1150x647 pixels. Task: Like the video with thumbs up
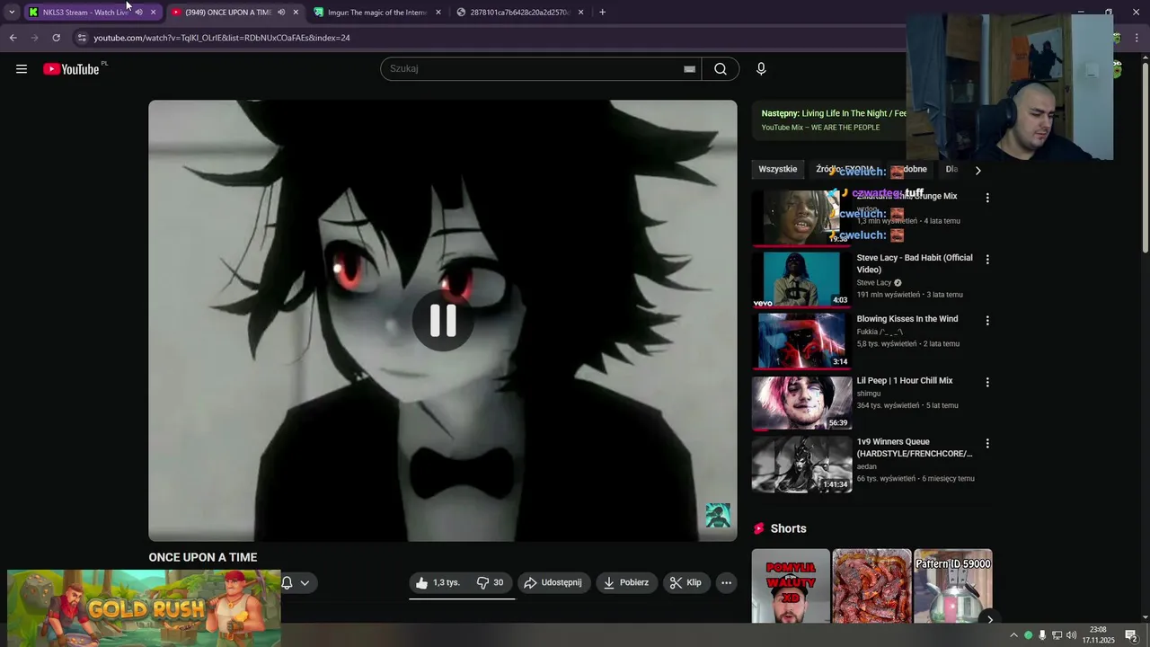click(x=438, y=582)
